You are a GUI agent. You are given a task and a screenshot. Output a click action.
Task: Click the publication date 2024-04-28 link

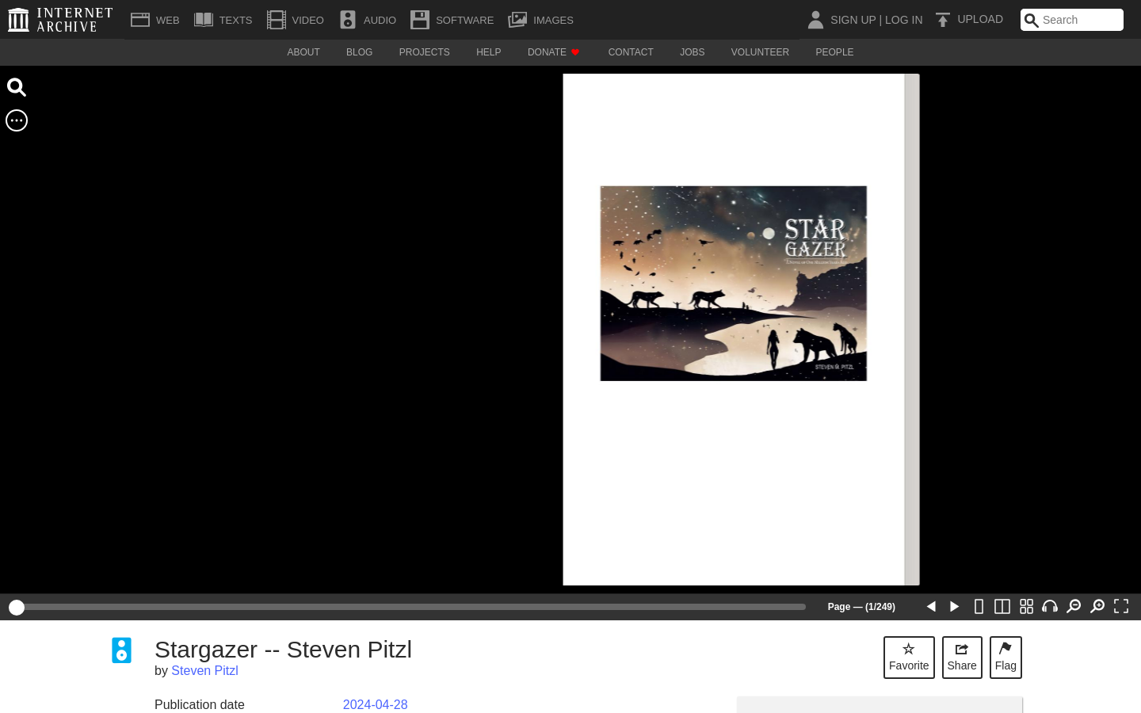[375, 704]
